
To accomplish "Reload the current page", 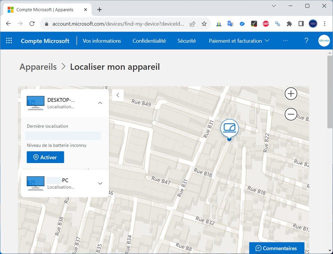I will point(32,24).
